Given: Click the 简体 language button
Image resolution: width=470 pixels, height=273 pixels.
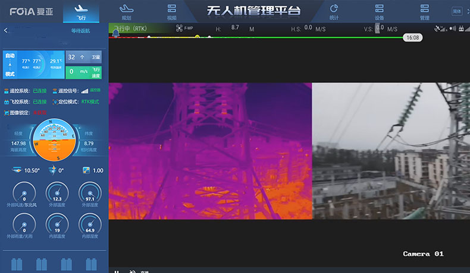Looking at the screenshot, I should [x=457, y=11].
